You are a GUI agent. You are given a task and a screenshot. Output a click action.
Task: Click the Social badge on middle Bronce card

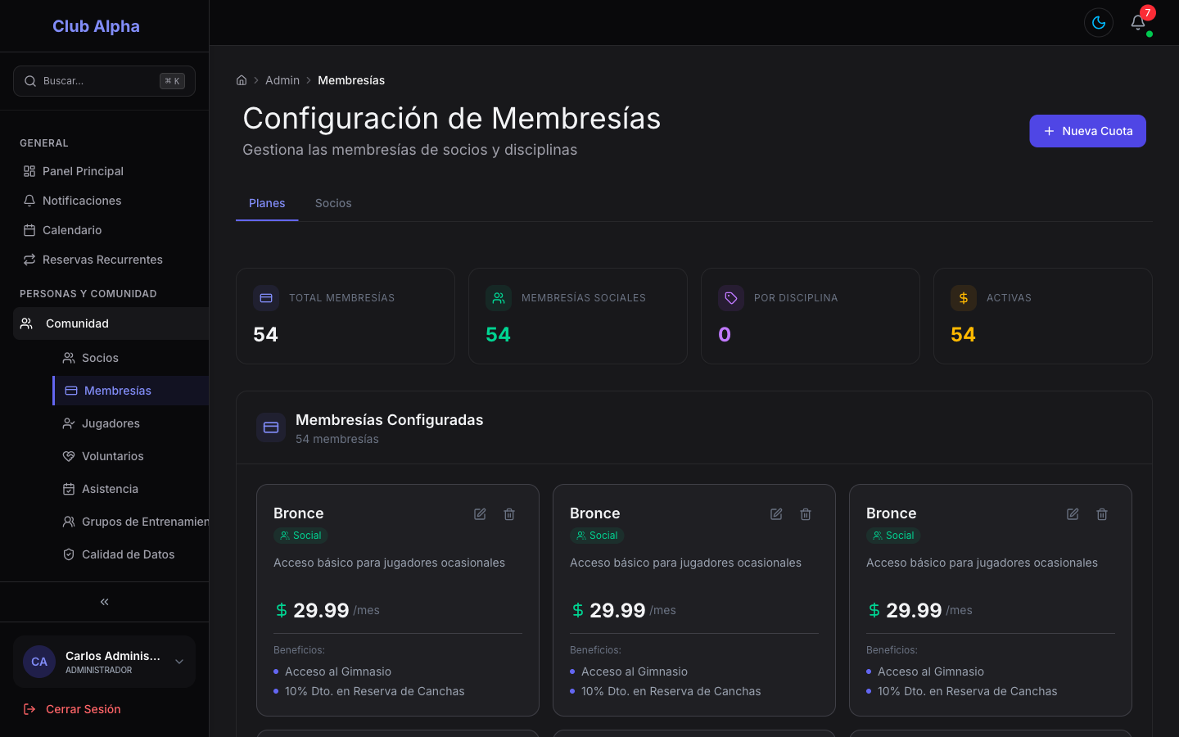(597, 536)
